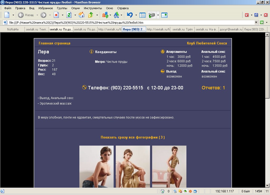Click the recycle bin icon in status bar
This screenshot has height=195, width=270.
(163, 191)
